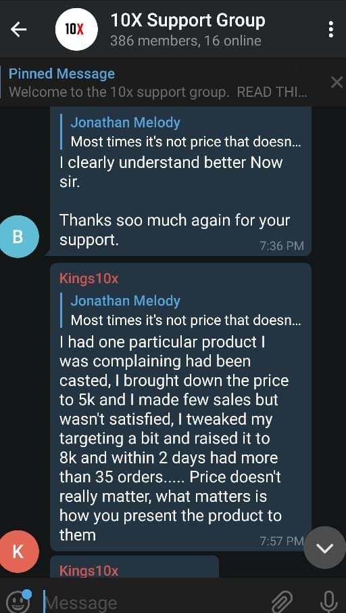Jump to latest messages with down chevron

[x=324, y=548]
